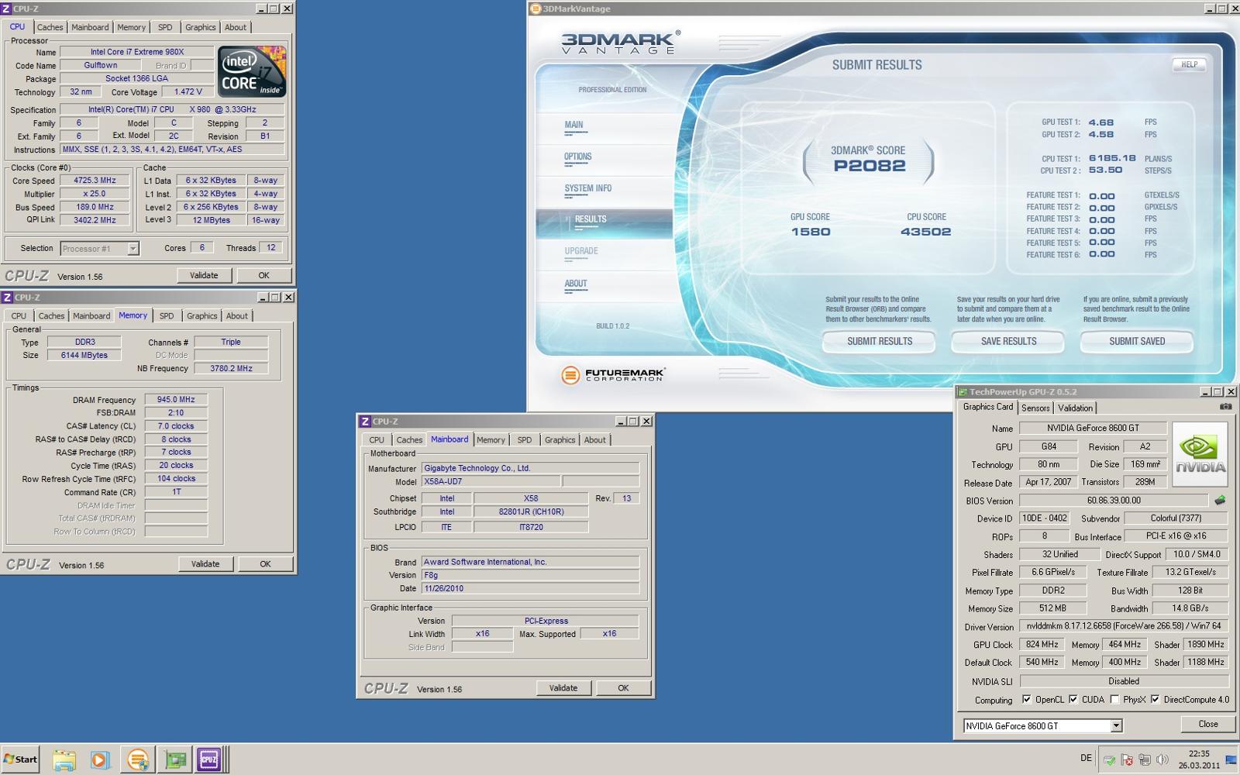Click the Intel Core i7 logo in CPU-Z

pos(252,71)
